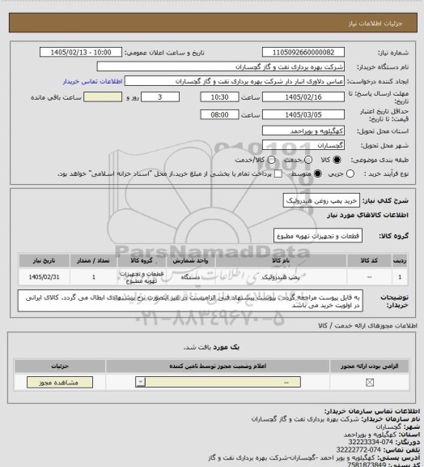Click the delivery city field گچساران
Image resolution: width=424 pixels, height=467 pixels.
point(303,145)
